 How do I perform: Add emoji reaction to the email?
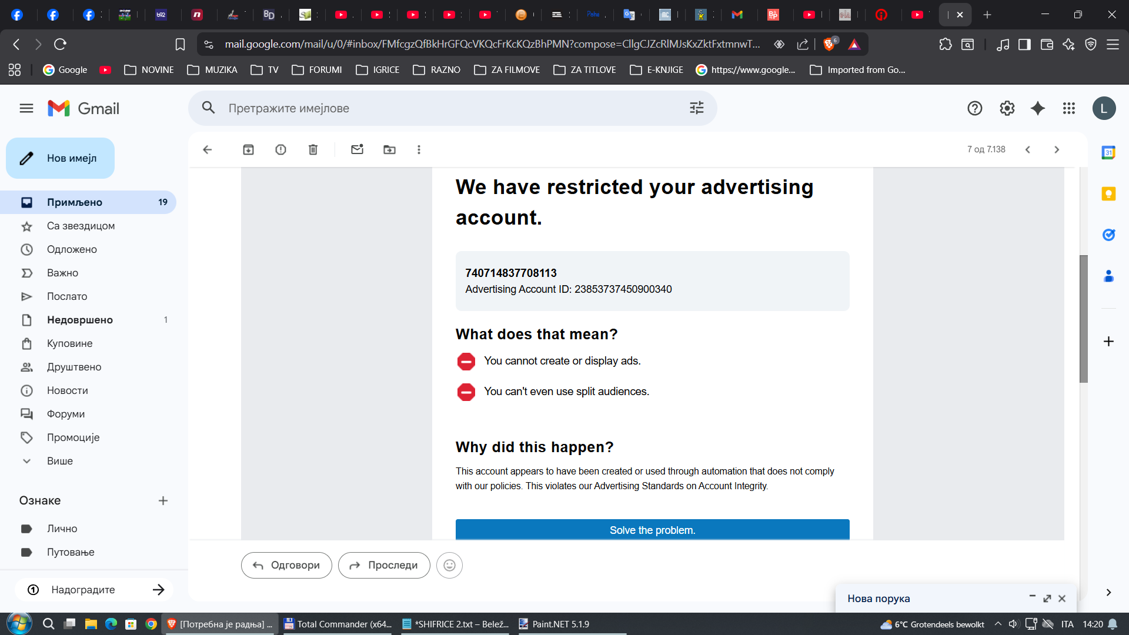[449, 565]
